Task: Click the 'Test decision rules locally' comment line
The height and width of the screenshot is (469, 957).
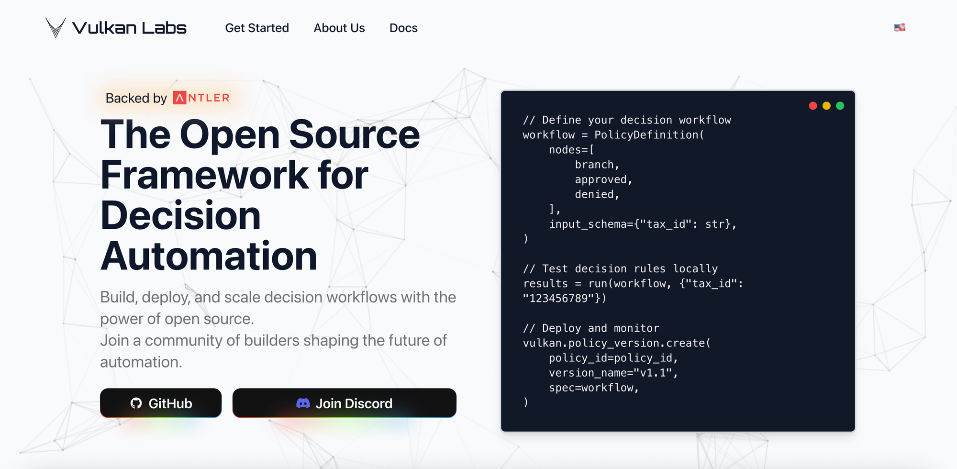Action: [x=620, y=269]
